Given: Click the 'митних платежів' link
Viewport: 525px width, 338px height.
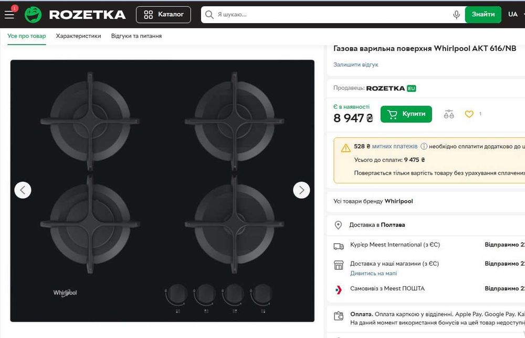Looking at the screenshot, I should [x=395, y=146].
